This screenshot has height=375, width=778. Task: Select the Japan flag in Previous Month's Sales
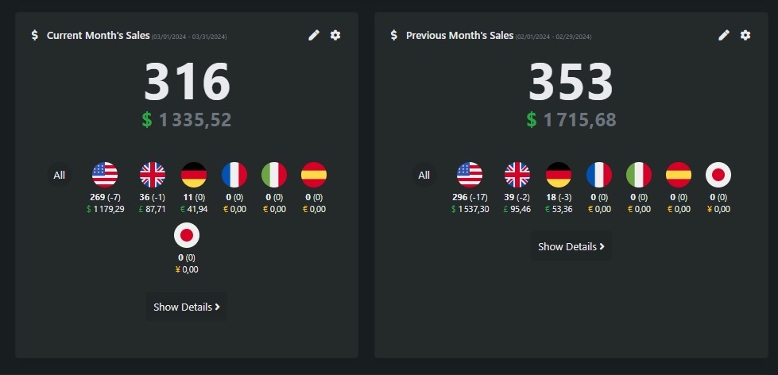(718, 175)
